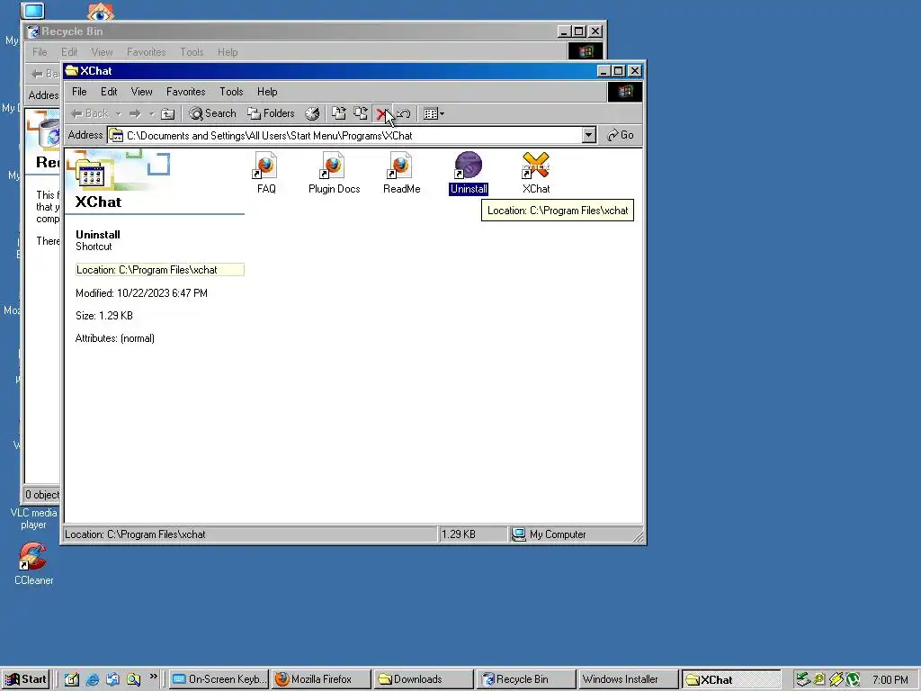921x691 pixels.
Task: Open the File menu in XChat window
Action: click(x=79, y=92)
